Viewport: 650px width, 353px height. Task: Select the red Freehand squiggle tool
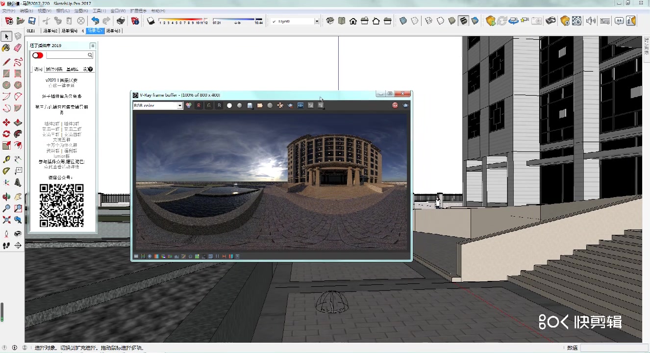pyautogui.click(x=18, y=62)
